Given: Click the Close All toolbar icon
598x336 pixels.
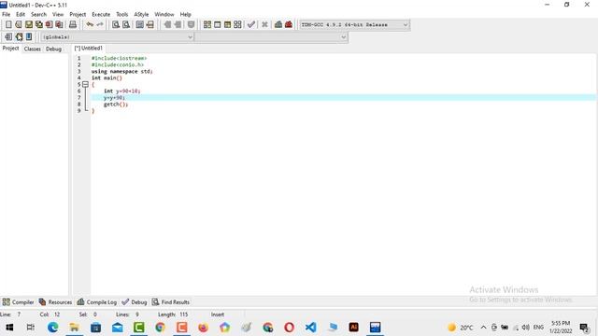Looking at the screenshot, I should (59, 25).
